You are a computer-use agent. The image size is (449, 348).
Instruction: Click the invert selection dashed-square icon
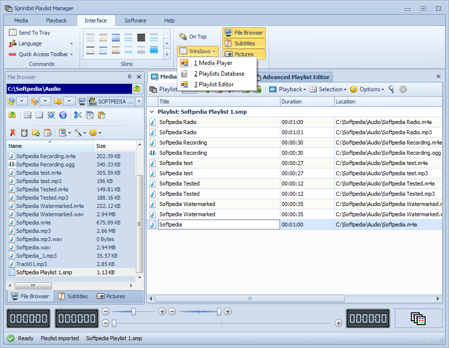pyautogui.click(x=51, y=115)
